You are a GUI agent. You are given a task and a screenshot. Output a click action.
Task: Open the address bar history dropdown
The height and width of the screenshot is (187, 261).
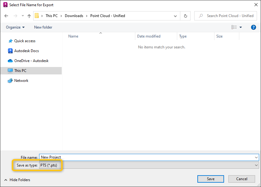(x=175, y=16)
